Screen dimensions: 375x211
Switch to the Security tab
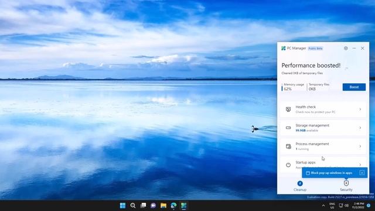(x=346, y=186)
